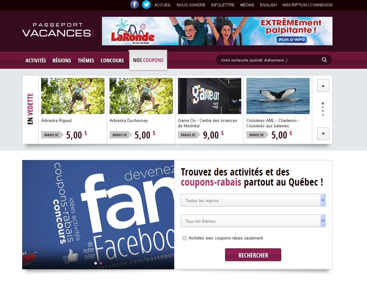This screenshot has height=281, width=367.
Task: Switch language via English link
Action: pos(268,5)
